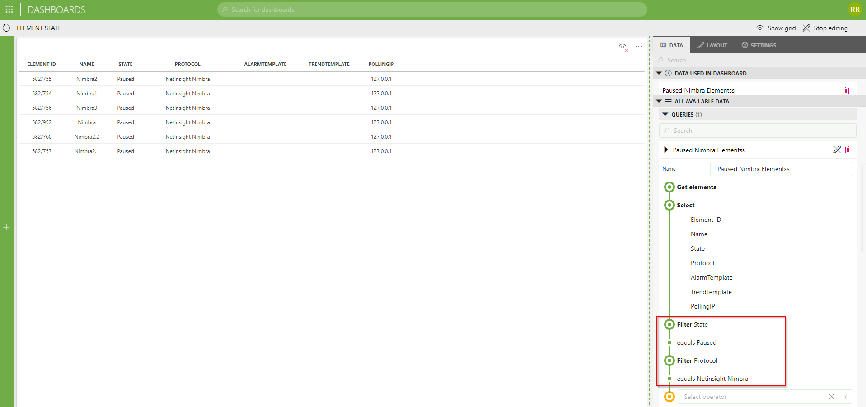Click the data panel Search field
The image size is (866, 407).
[x=759, y=60]
